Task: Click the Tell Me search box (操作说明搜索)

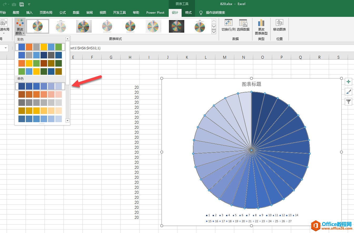Action: point(215,13)
